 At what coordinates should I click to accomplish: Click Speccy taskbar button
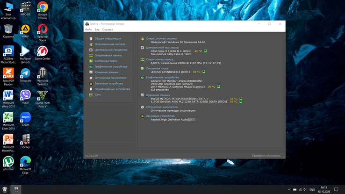[15, 189]
